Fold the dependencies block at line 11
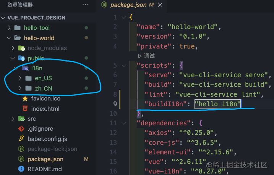Screen dimensions: 274x175 pos(123,123)
